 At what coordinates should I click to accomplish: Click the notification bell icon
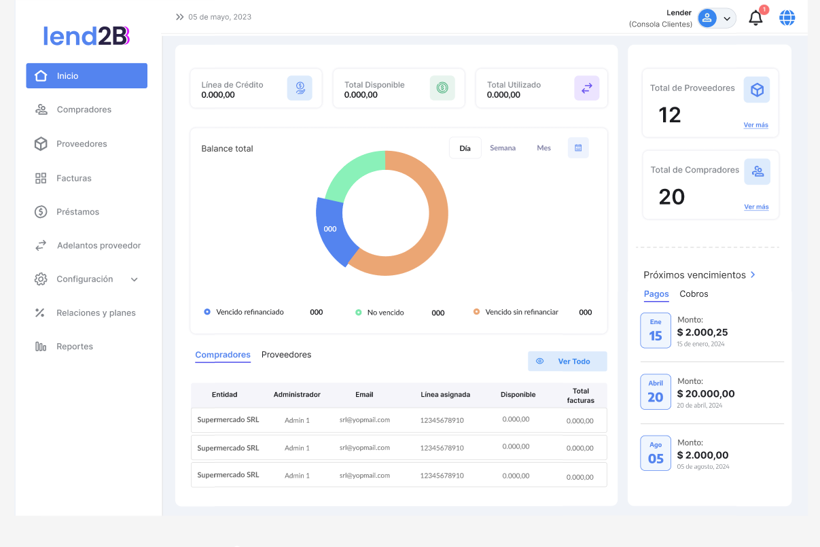[755, 18]
